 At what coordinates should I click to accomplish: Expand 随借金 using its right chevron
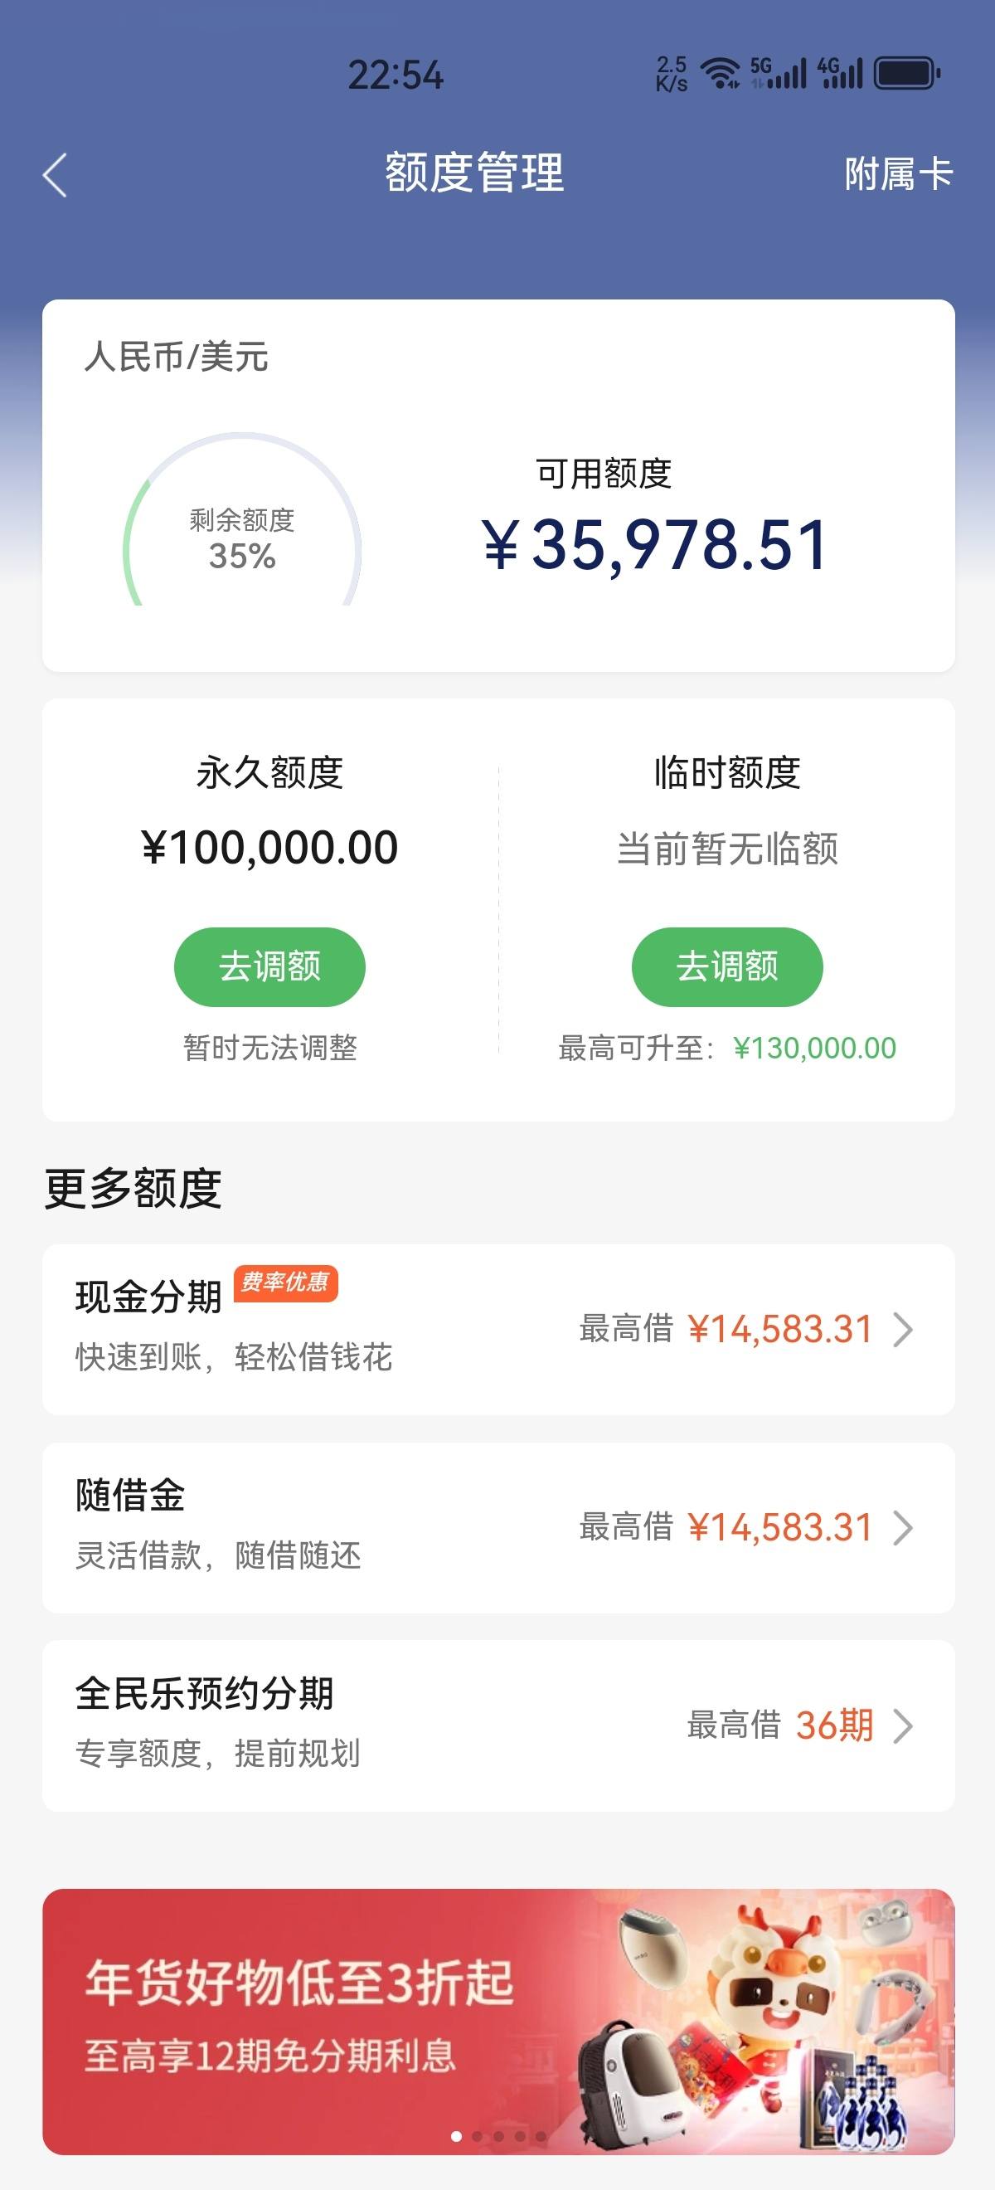click(x=903, y=1527)
